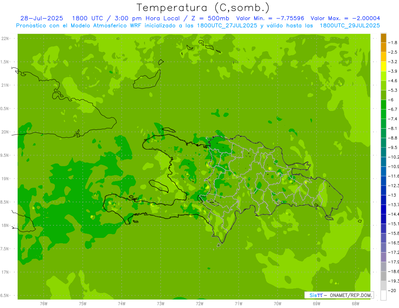Click the '72W' longitude axis label
This screenshot has width=399, height=308.
pyautogui.click(x=199, y=303)
